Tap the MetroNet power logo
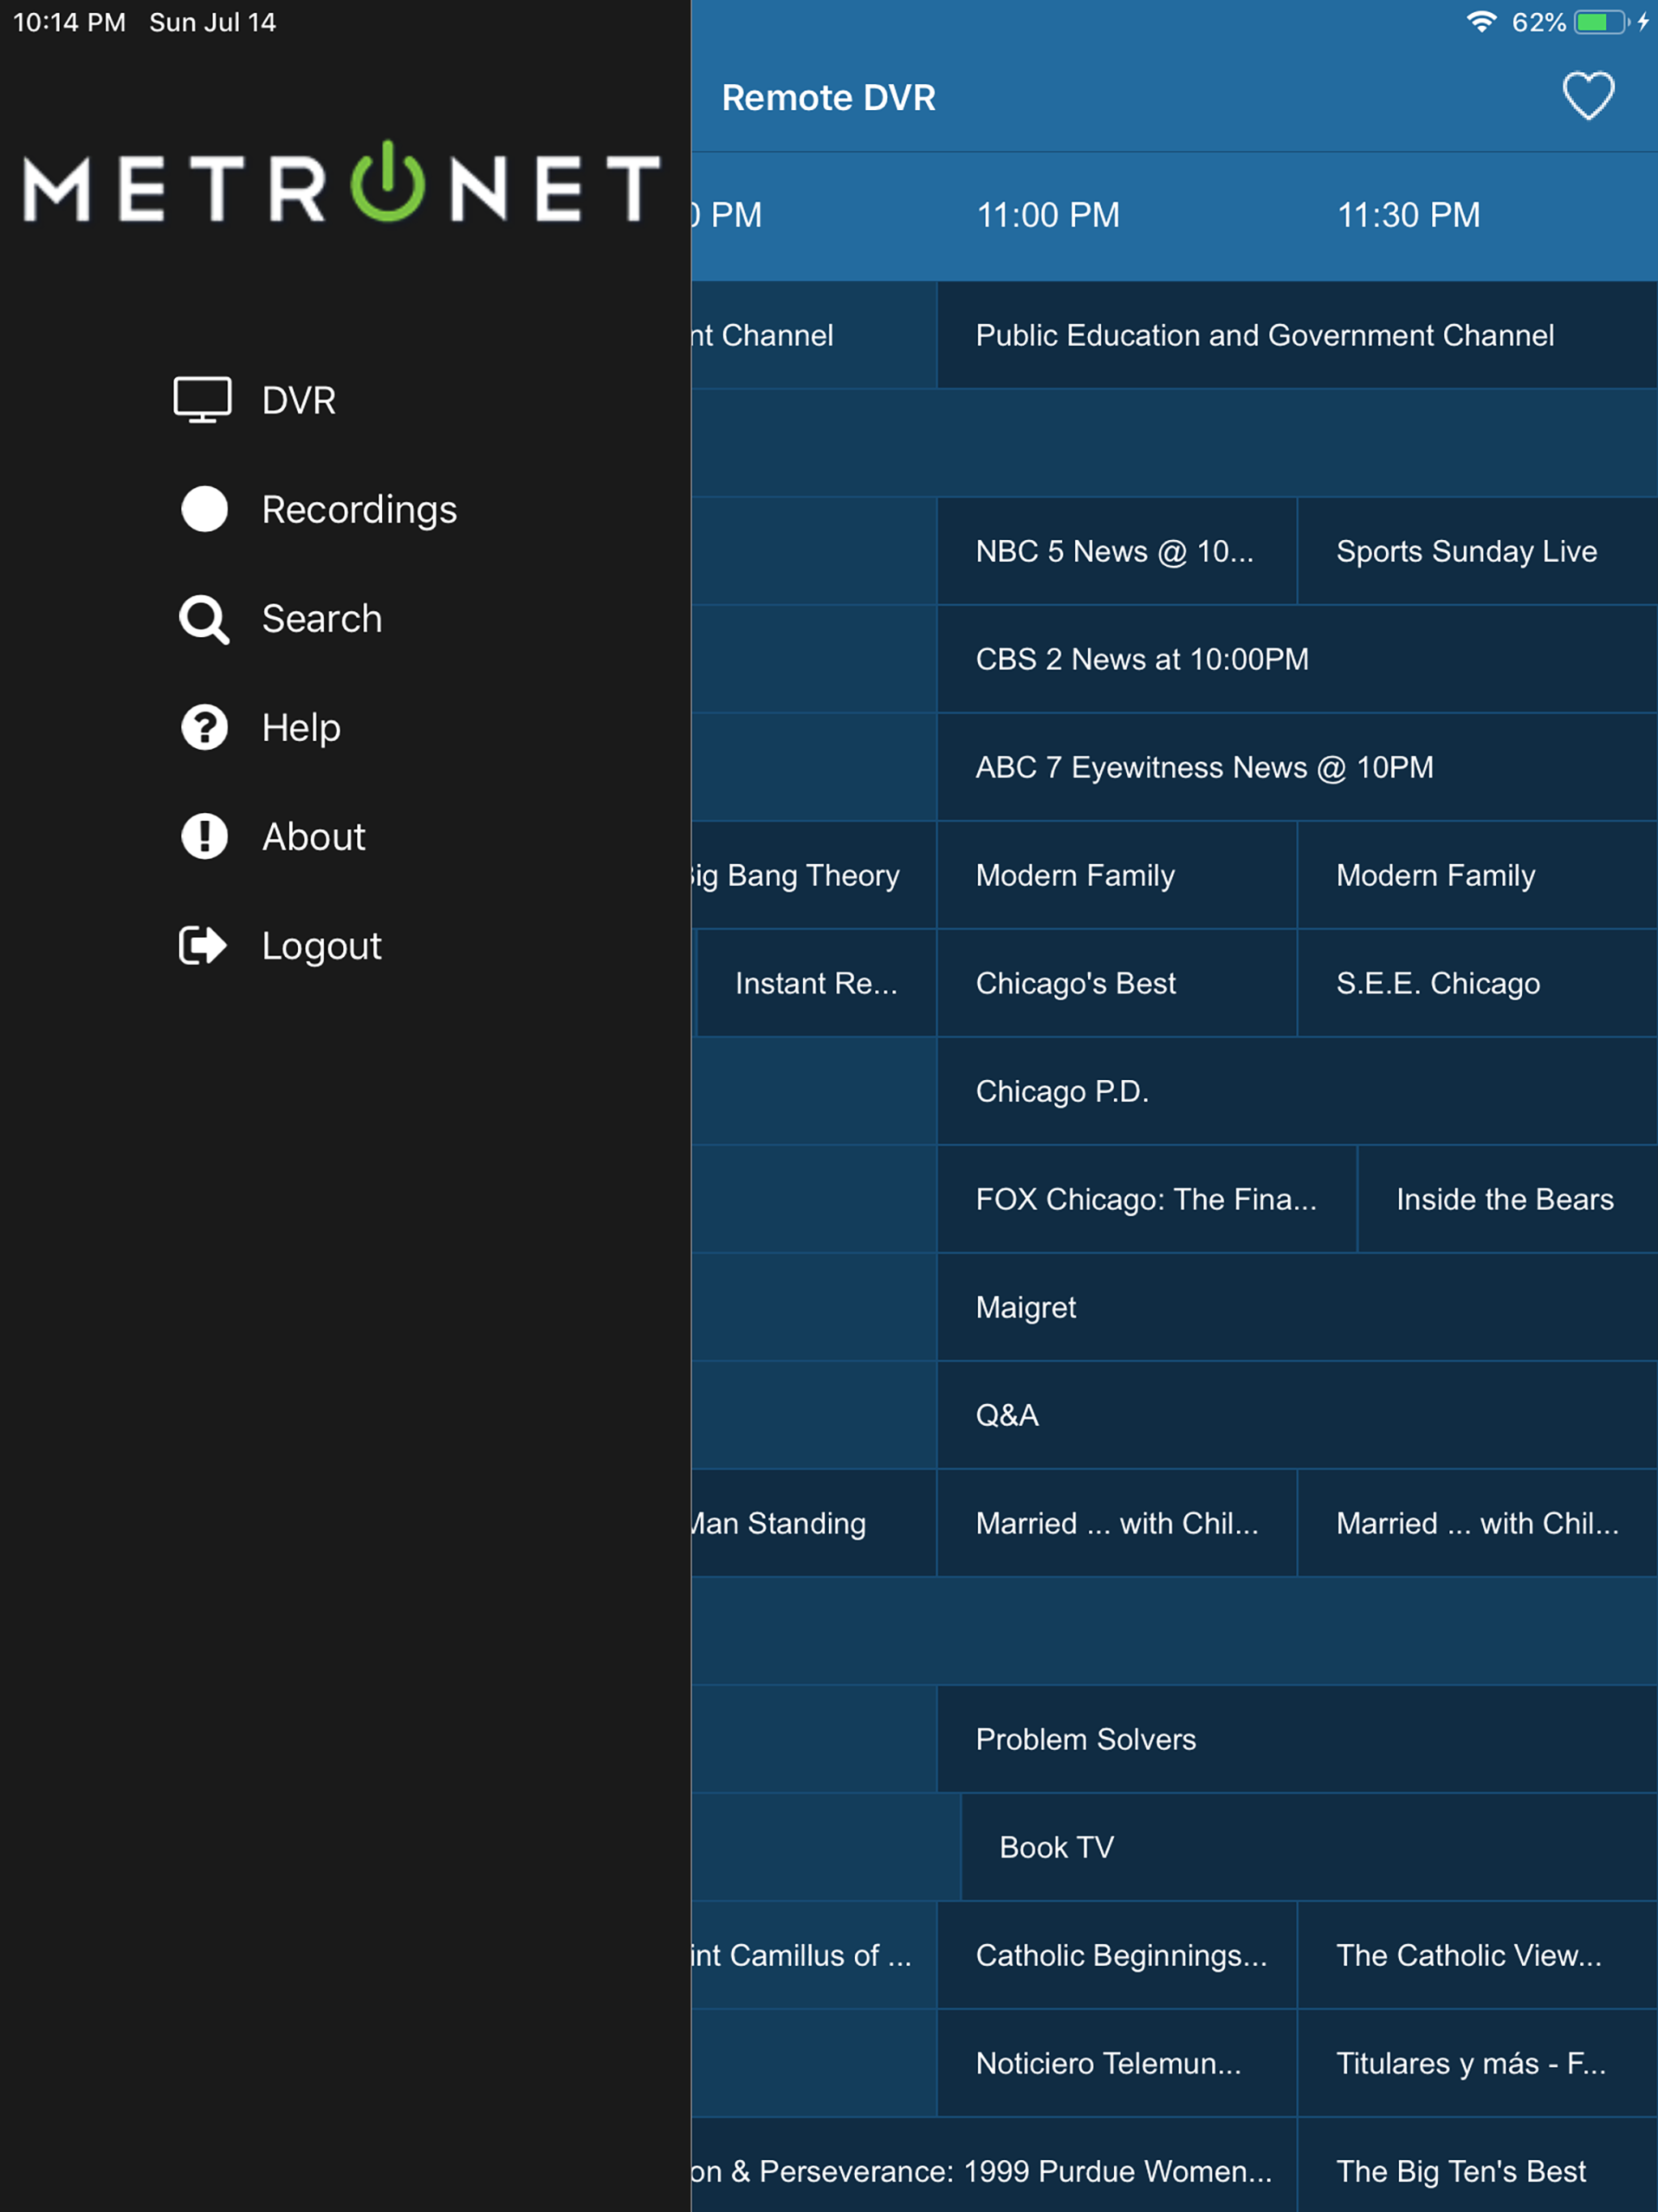 pos(340,185)
